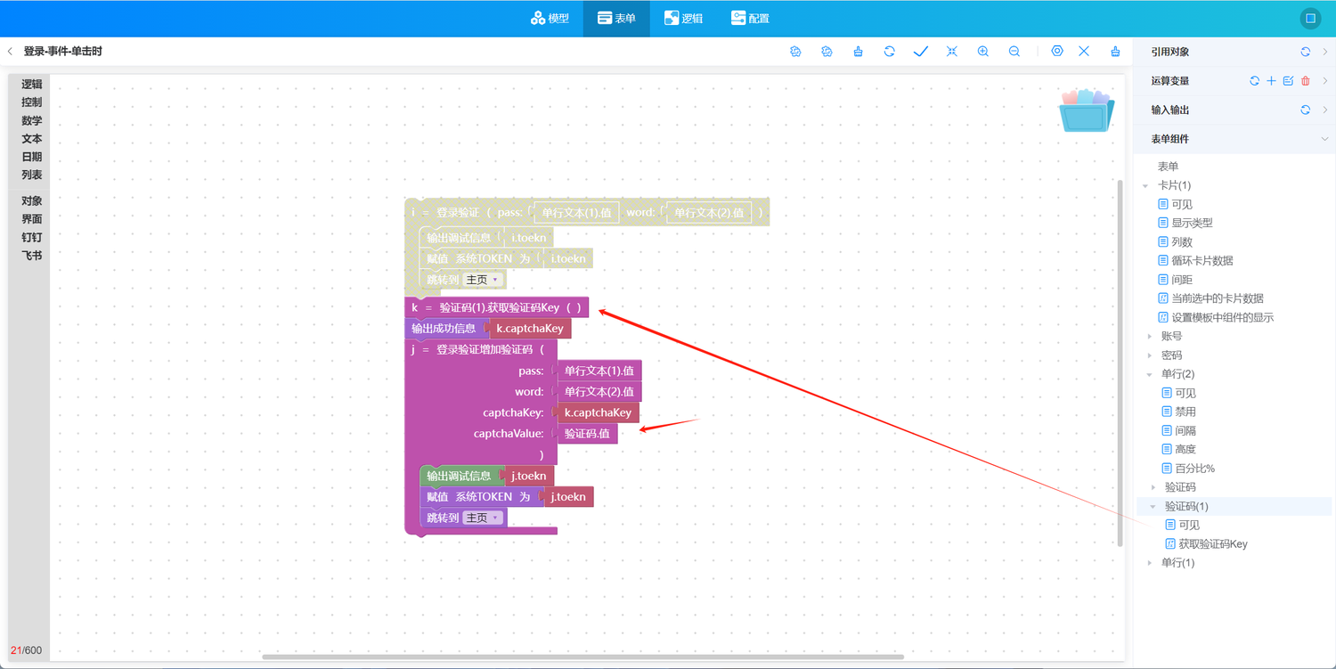Select 获取验证码Key in the component tree
The image size is (1336, 669).
[1212, 544]
